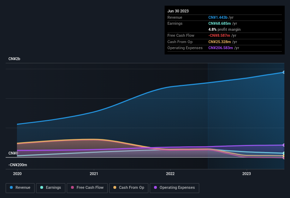Toggle the Operating Expenses legend button
The image size is (290, 198).
(174, 188)
